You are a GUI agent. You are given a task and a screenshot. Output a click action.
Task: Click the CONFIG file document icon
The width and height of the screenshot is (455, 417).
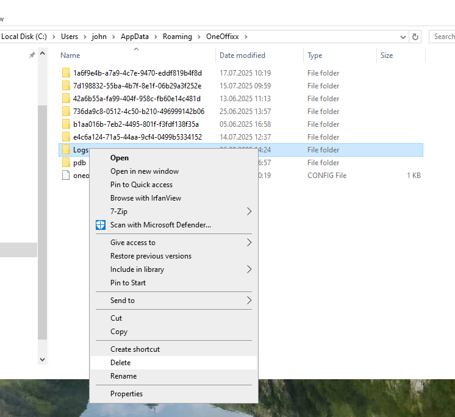click(x=66, y=175)
